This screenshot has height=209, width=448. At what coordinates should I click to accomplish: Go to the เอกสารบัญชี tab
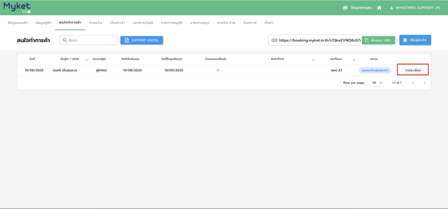pyautogui.click(x=143, y=23)
